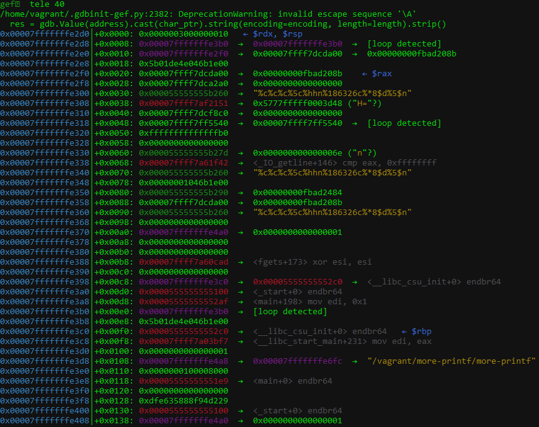Click the 0xffffffffffffffb0 value at +0x0050
The image size is (539, 427).
(x=184, y=133)
